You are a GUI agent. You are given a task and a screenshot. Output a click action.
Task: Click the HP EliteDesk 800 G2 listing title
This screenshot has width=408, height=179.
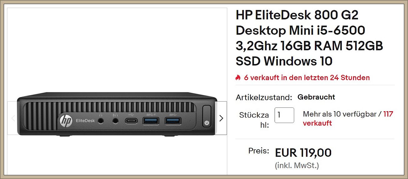coord(309,38)
